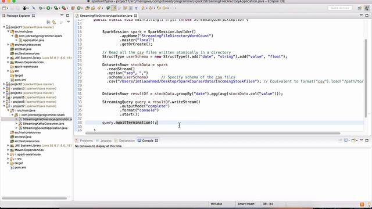This screenshot has width=372, height=209.
Task: Click the Open Perspective icon
Action: click(360, 8)
